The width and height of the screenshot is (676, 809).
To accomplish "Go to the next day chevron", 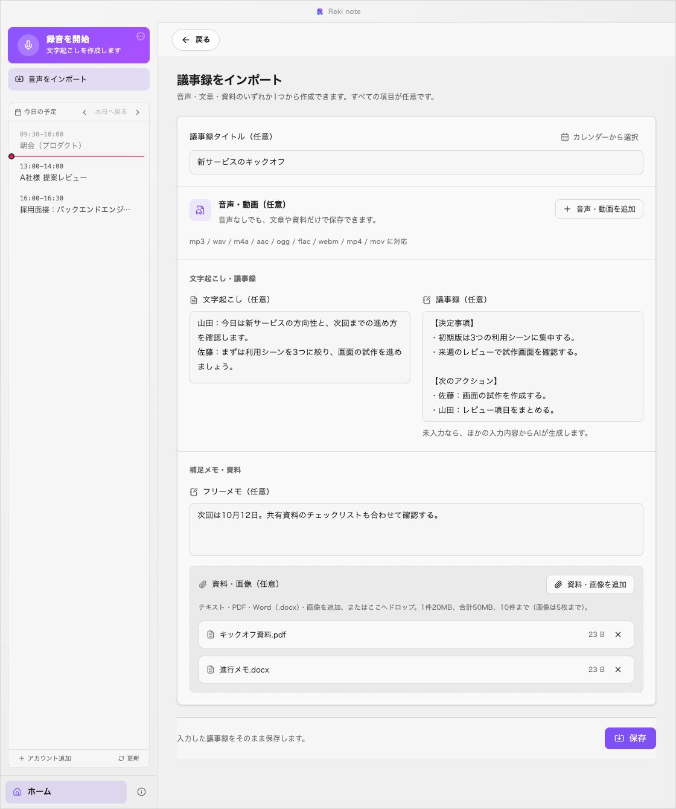I will pyautogui.click(x=138, y=112).
